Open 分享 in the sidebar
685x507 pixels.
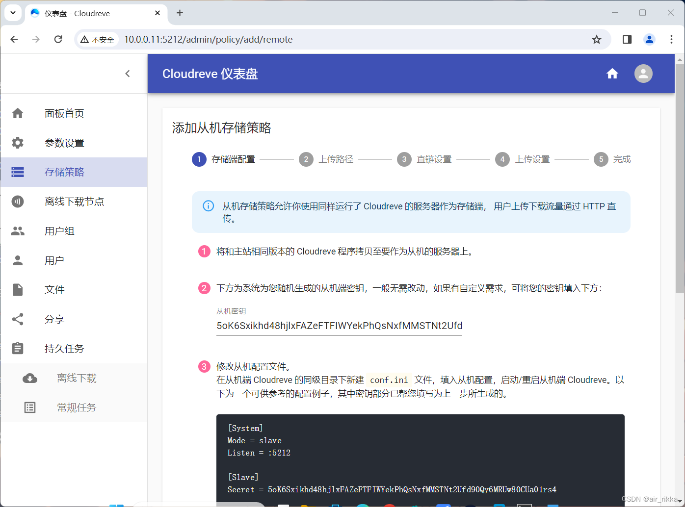(x=74, y=319)
